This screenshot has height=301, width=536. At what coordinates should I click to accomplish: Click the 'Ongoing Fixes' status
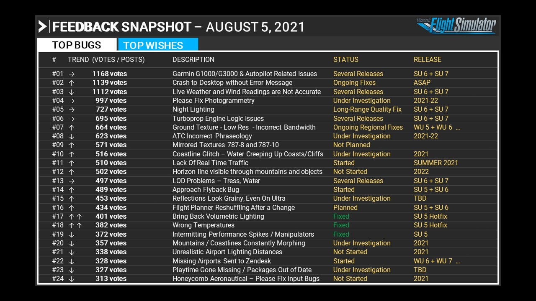tap(354, 83)
